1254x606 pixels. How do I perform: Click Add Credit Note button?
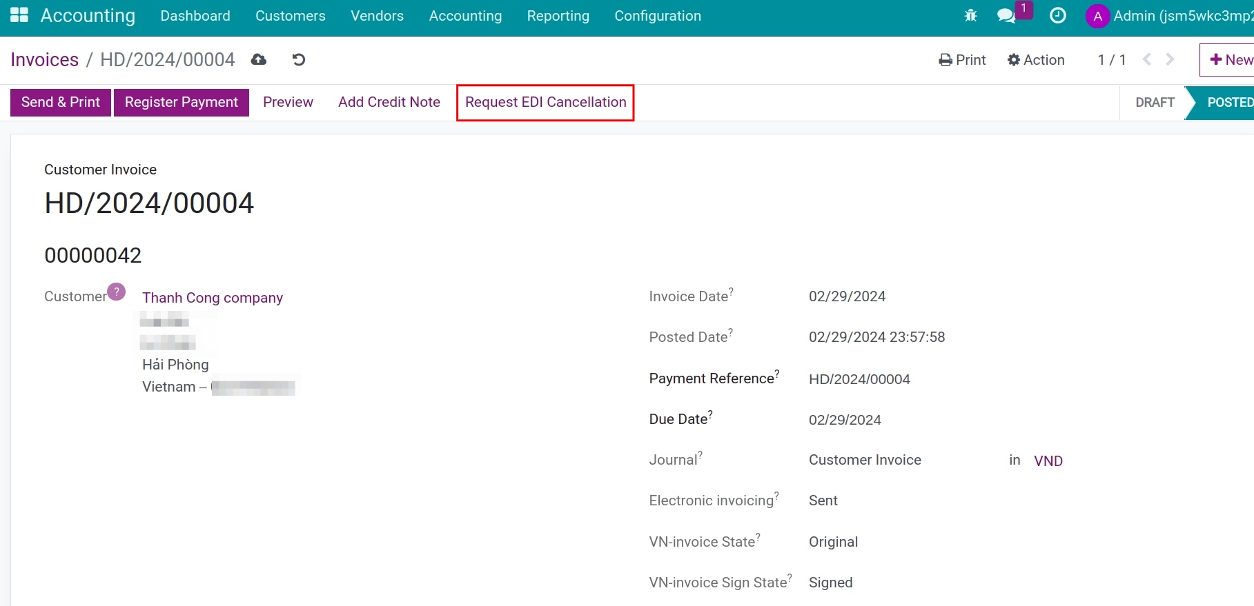point(389,102)
